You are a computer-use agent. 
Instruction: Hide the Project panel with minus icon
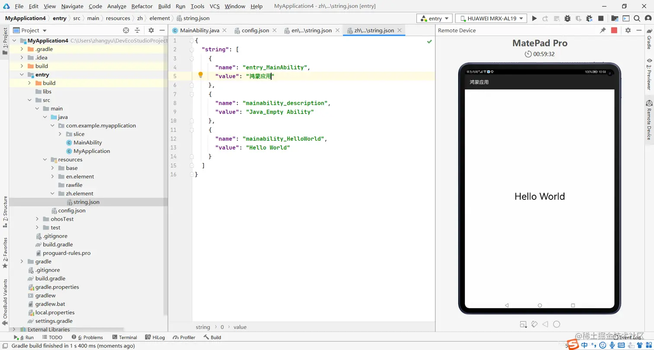pyautogui.click(x=162, y=30)
